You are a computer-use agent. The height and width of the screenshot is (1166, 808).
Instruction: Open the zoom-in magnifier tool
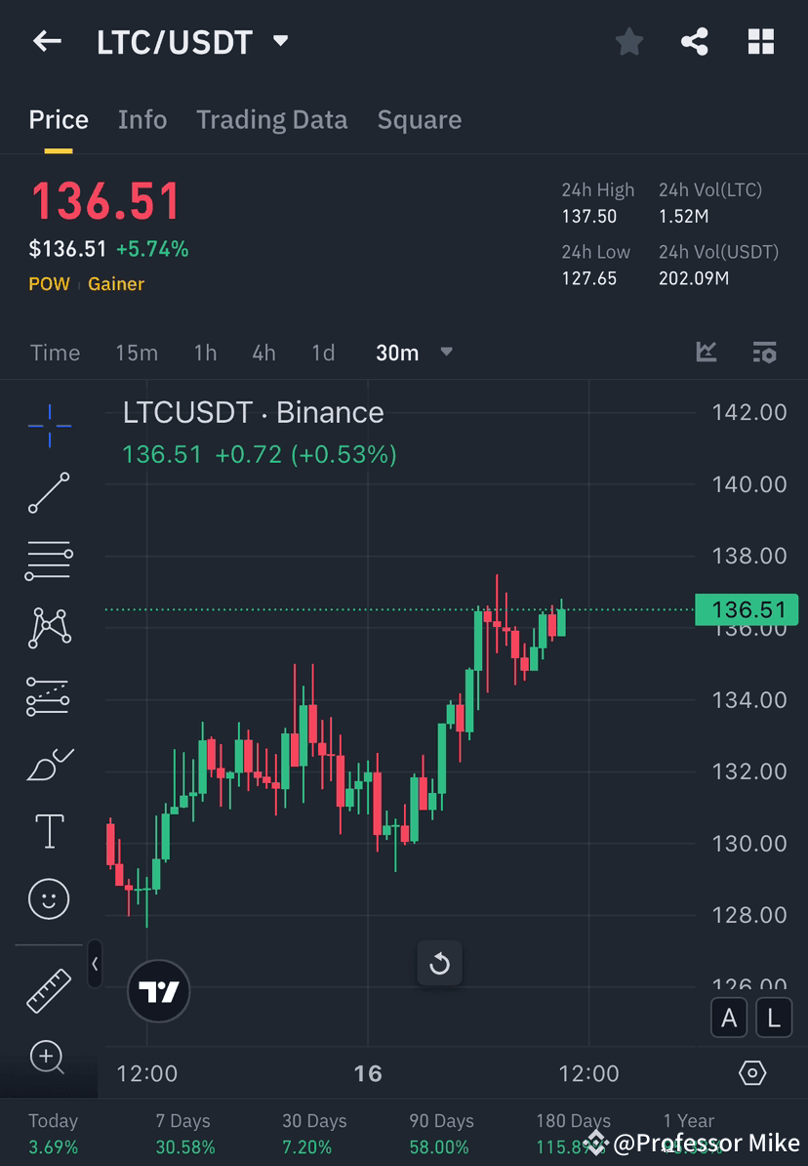point(49,1058)
